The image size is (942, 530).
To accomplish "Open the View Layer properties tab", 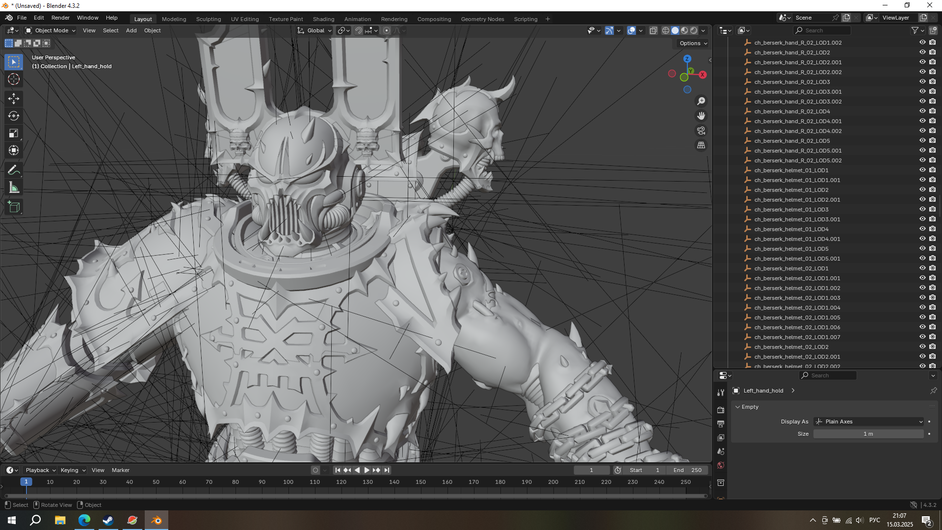I will (x=721, y=437).
